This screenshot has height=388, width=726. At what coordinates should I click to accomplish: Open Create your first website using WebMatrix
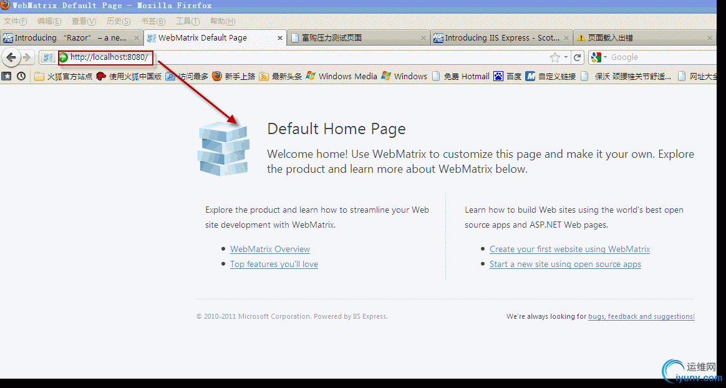570,249
